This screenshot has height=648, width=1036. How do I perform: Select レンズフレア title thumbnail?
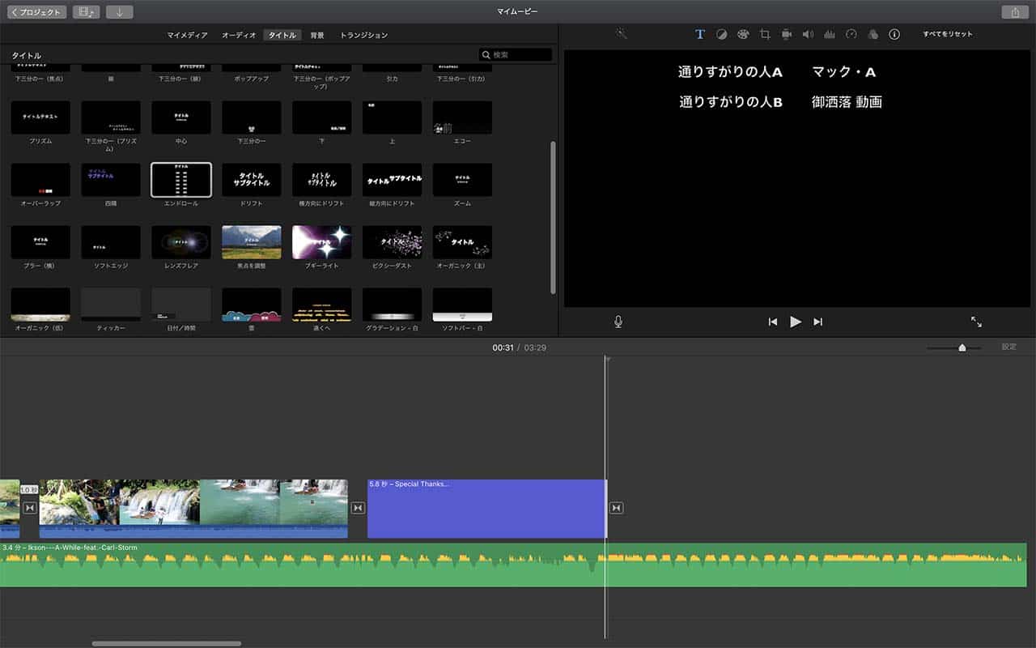pos(181,242)
